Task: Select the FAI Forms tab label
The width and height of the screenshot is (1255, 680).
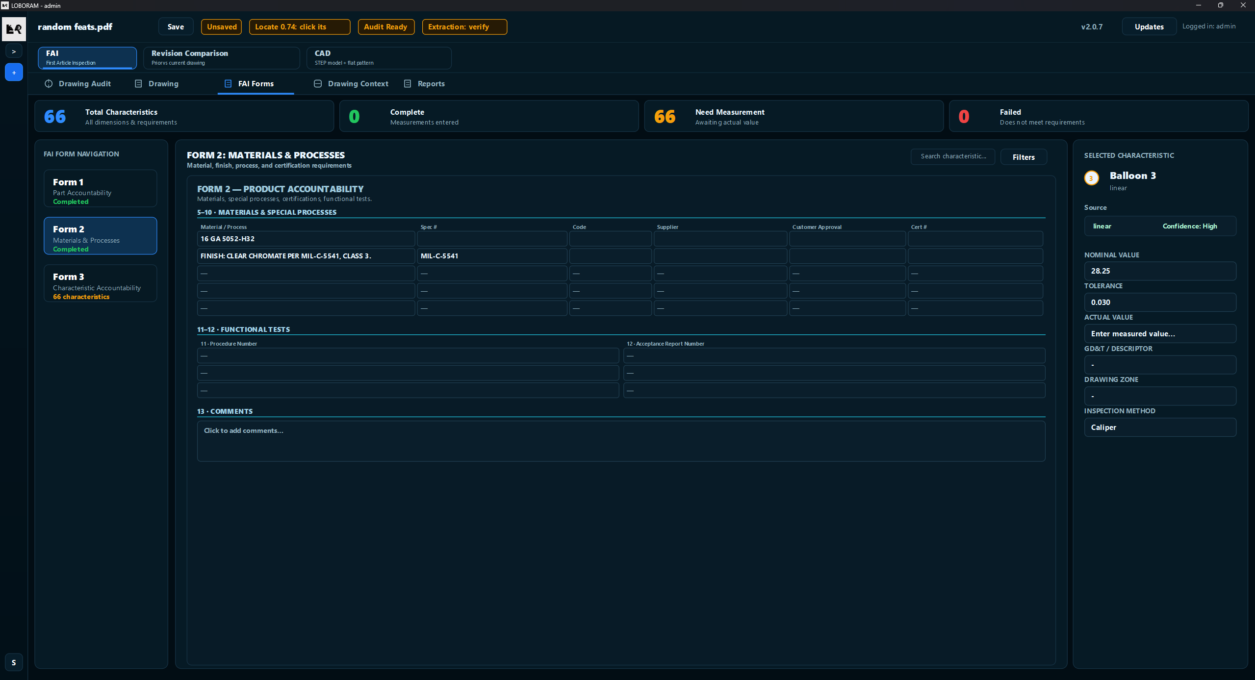Action: [256, 84]
